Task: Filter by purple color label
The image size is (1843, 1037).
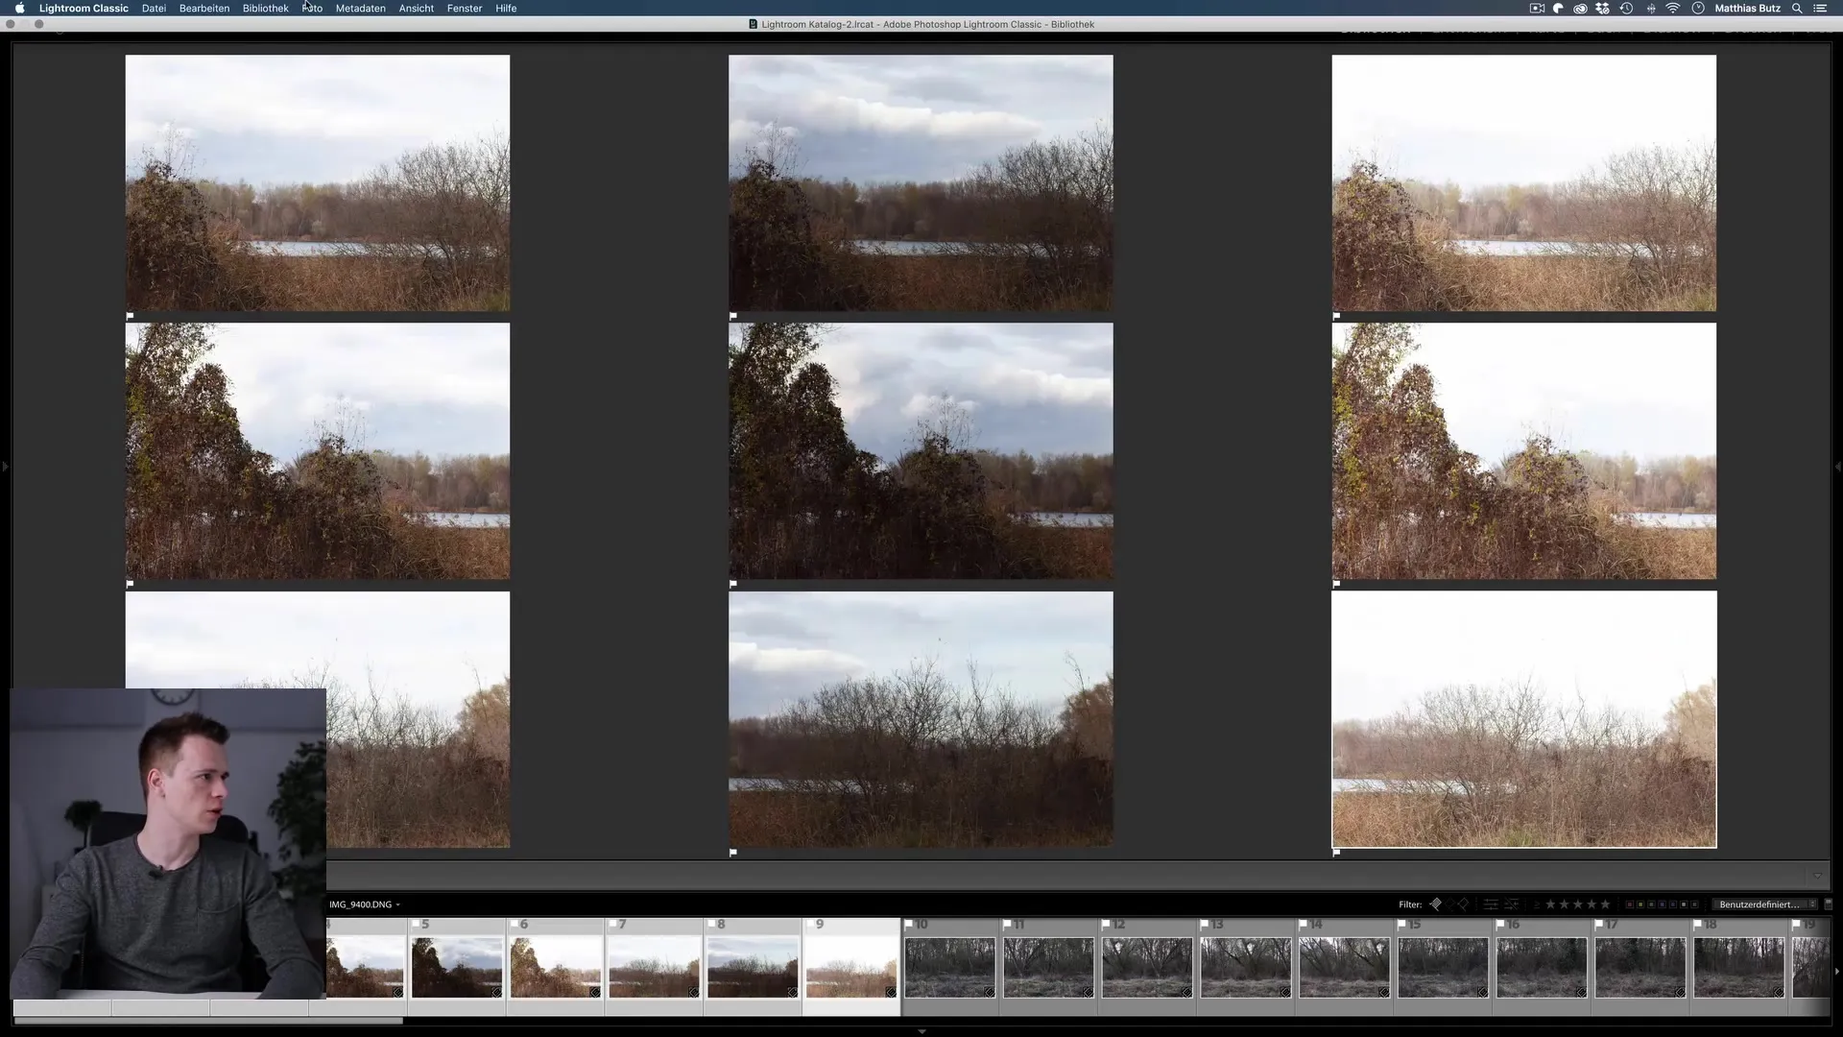Action: point(1673,904)
